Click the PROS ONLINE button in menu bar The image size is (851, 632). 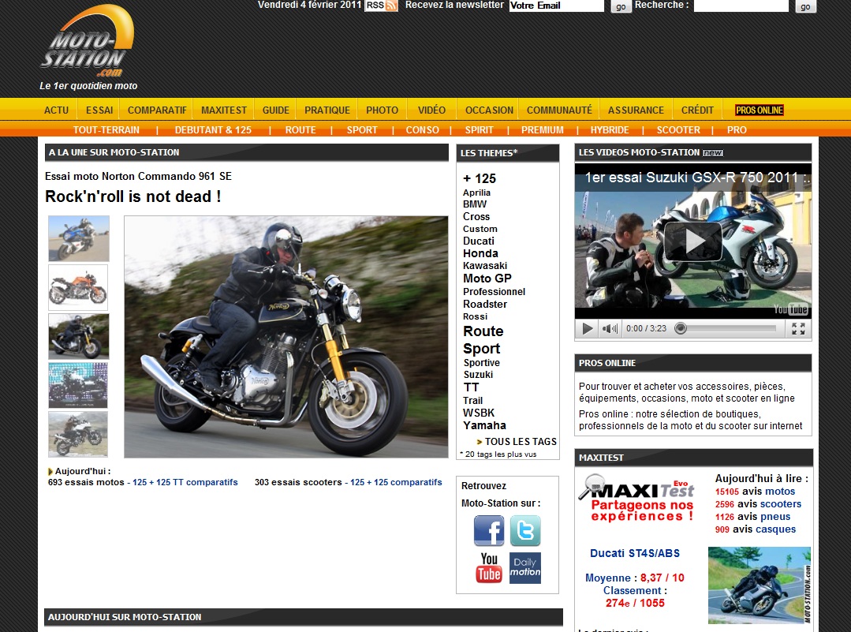pos(759,110)
